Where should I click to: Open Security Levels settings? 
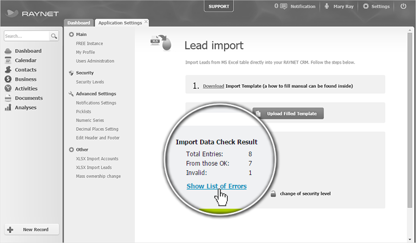(90, 82)
